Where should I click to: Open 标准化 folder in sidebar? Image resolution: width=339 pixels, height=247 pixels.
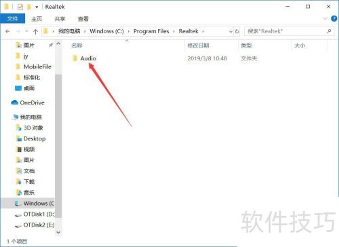tap(32, 77)
